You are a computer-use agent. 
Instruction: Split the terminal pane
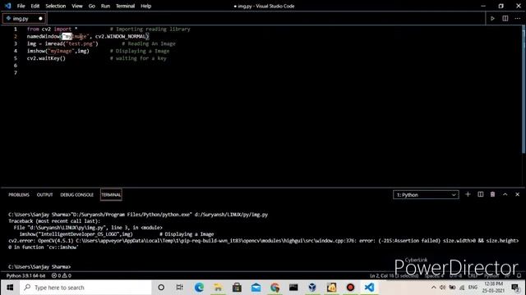pyautogui.click(x=480, y=194)
